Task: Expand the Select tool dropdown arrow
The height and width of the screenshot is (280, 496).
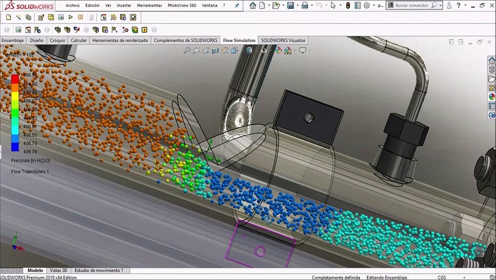Action: [340, 5]
